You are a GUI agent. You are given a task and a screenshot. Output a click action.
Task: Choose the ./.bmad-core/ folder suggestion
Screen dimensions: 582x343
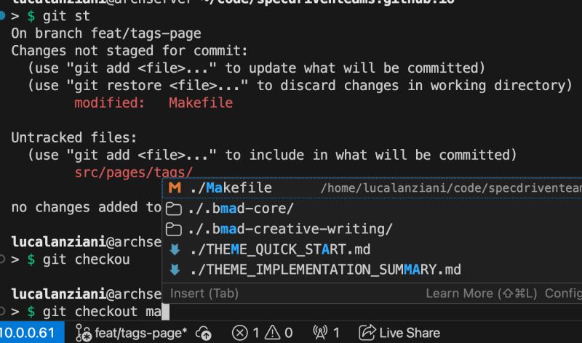click(242, 209)
